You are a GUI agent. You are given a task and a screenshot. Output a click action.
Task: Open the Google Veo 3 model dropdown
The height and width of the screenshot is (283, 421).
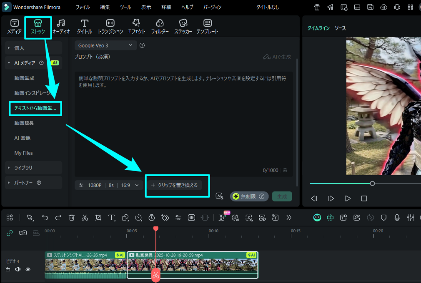click(x=105, y=45)
